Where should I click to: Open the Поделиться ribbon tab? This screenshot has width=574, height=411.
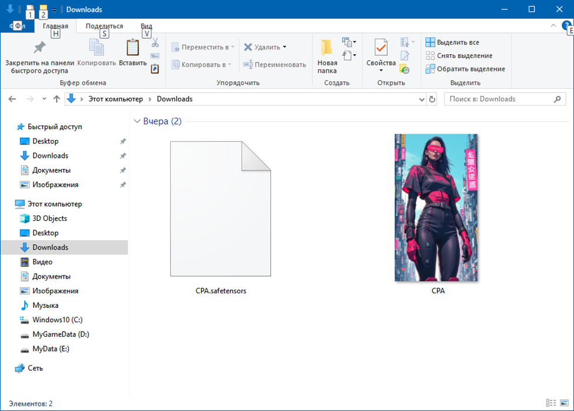[104, 26]
